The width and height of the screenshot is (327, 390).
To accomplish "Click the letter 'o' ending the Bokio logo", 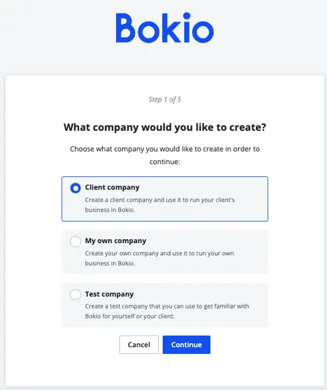I will pos(202,31).
